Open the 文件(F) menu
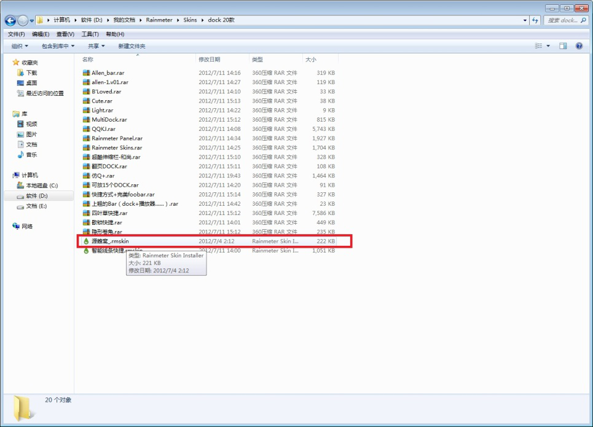The height and width of the screenshot is (427, 593). point(16,34)
